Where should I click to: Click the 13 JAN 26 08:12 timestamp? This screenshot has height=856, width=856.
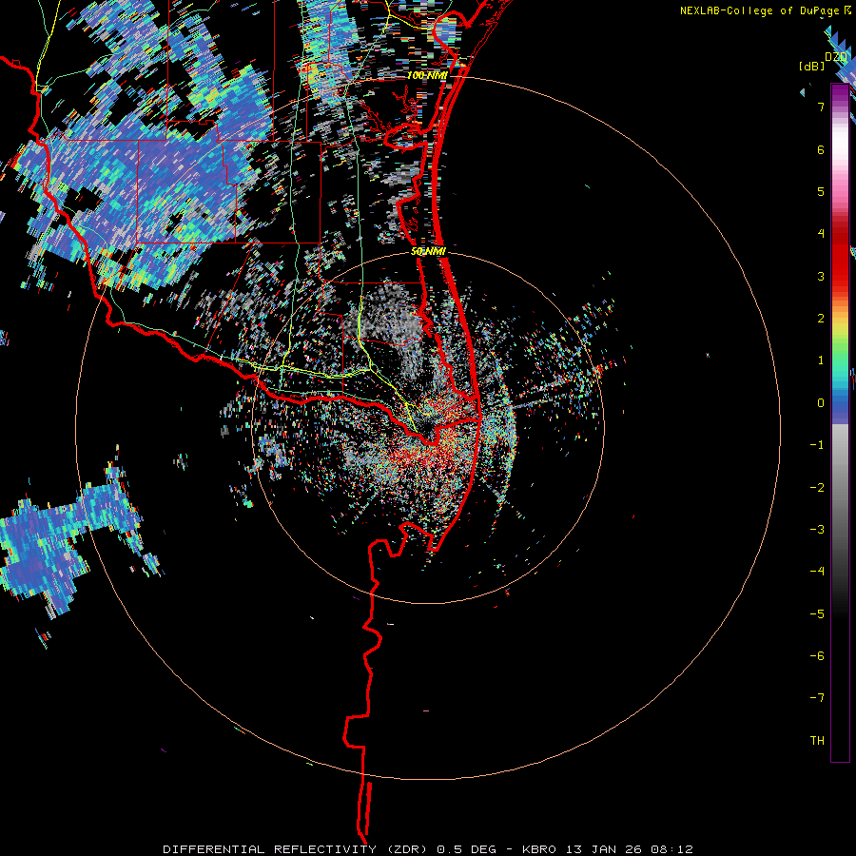pos(629,849)
